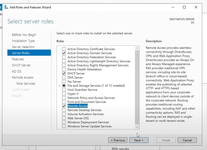Open the Server Selection step

23,47
